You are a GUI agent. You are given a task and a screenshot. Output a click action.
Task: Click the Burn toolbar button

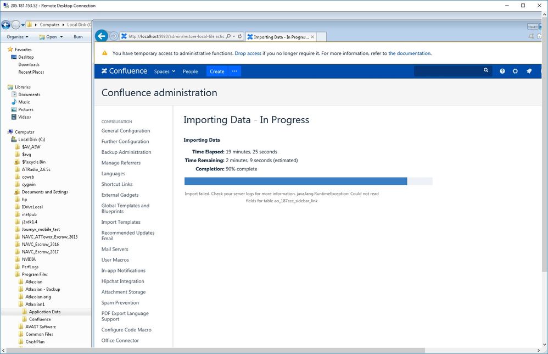(x=78, y=37)
